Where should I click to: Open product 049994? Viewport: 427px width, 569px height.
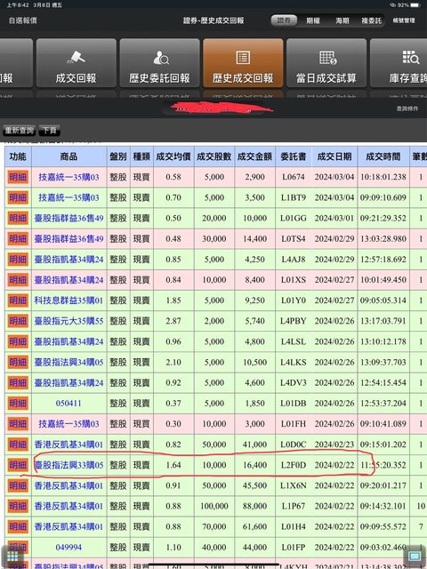[68, 548]
